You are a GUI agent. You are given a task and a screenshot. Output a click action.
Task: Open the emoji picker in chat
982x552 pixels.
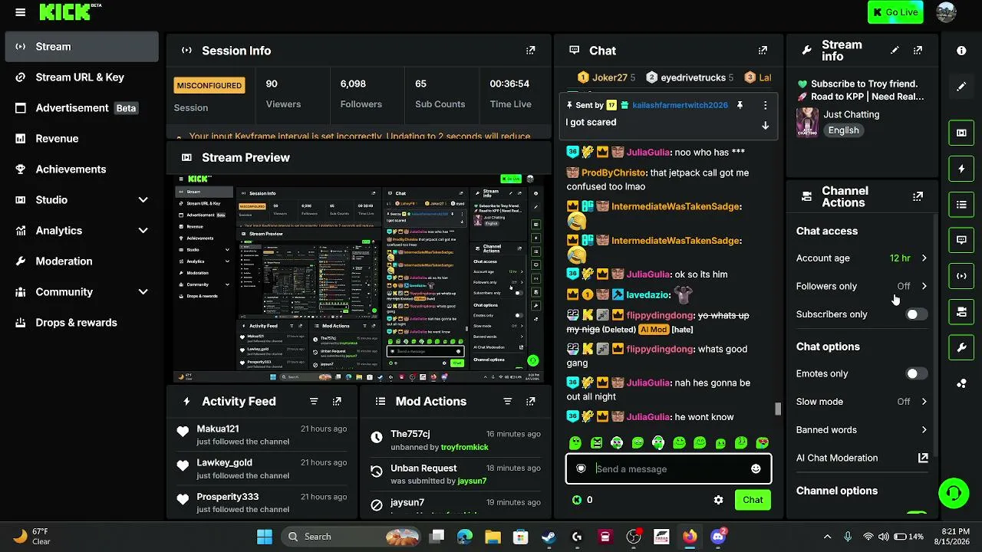pyautogui.click(x=756, y=468)
